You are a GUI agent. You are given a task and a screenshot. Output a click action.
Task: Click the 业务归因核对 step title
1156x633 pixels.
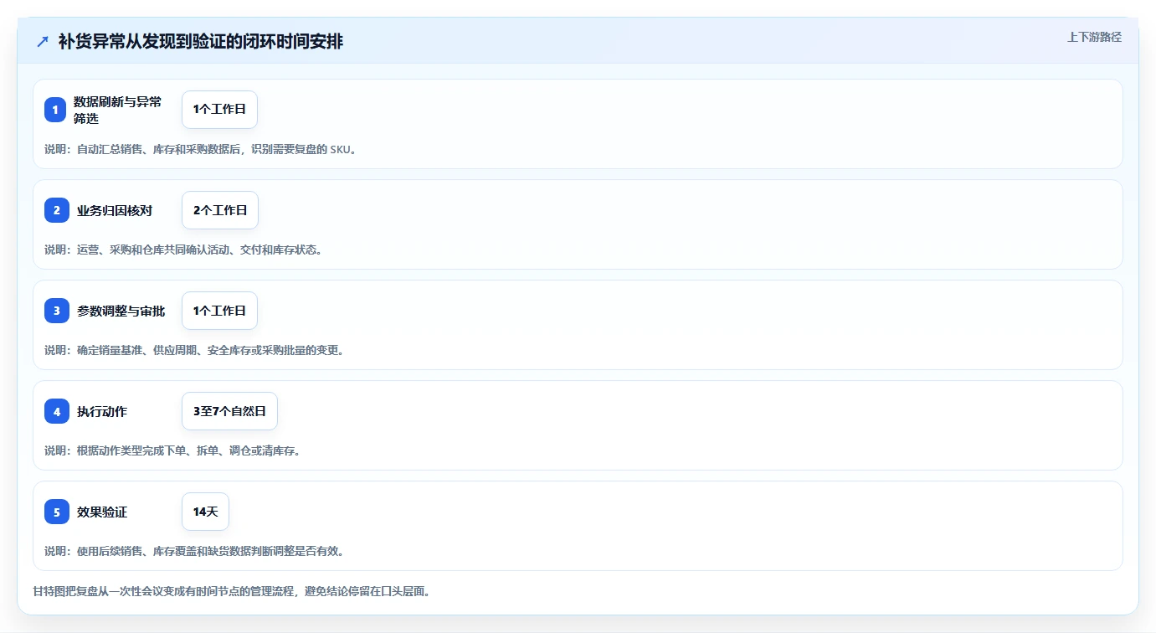click(x=115, y=210)
